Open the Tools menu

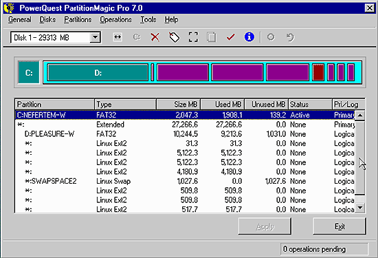tap(148, 19)
